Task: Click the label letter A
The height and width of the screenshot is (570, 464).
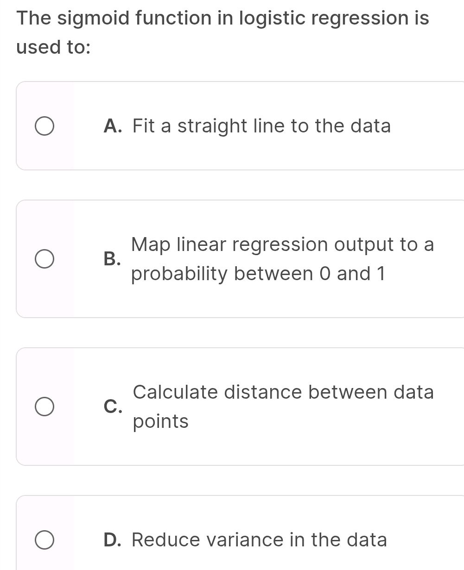Action: pos(112,125)
